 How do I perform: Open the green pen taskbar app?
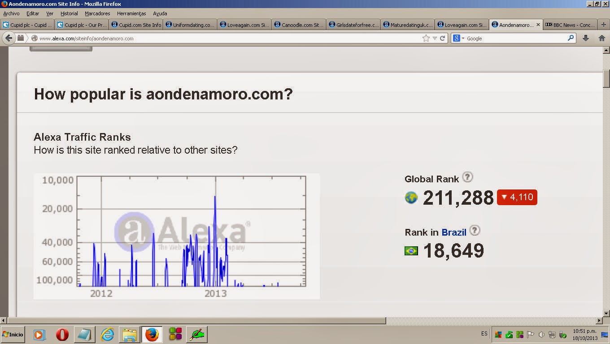(197, 334)
